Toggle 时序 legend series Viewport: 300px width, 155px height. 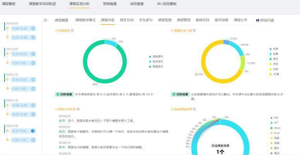(x=274, y=49)
